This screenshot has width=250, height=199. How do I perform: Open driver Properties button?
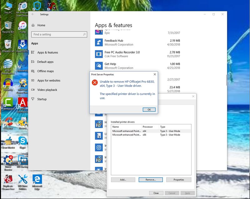click(x=178, y=180)
